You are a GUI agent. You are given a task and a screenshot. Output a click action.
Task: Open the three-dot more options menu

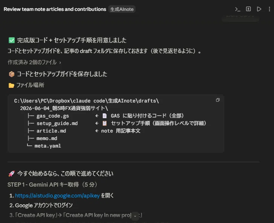(x=269, y=9)
